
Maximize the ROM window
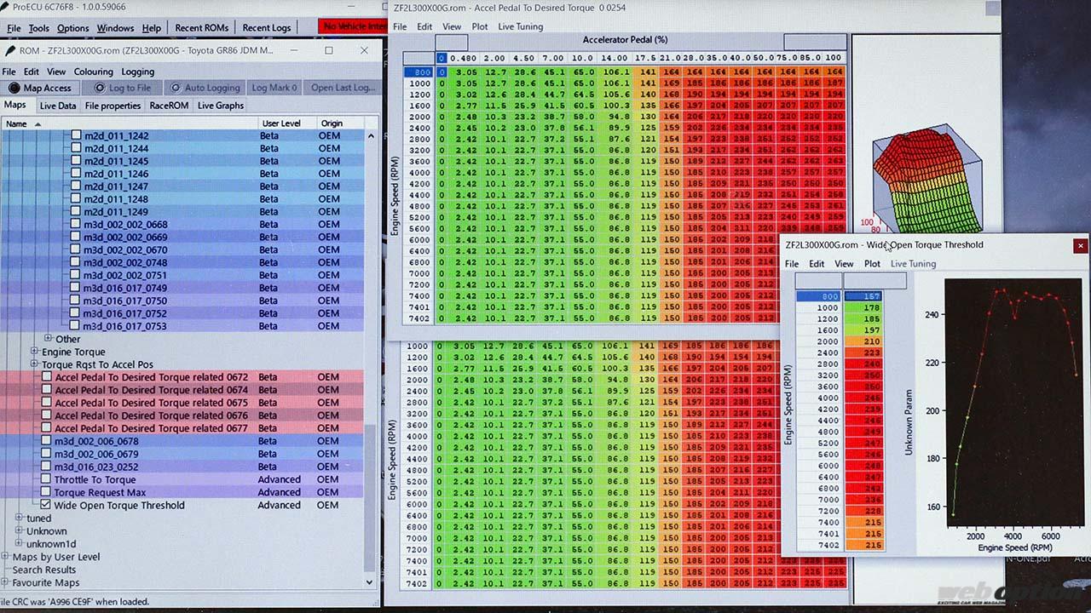coord(328,50)
